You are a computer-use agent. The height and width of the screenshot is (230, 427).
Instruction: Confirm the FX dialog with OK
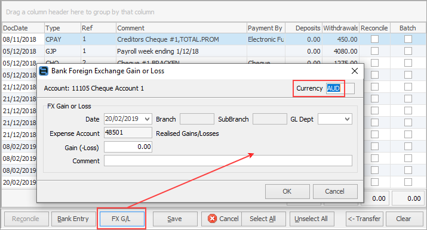tap(287, 191)
